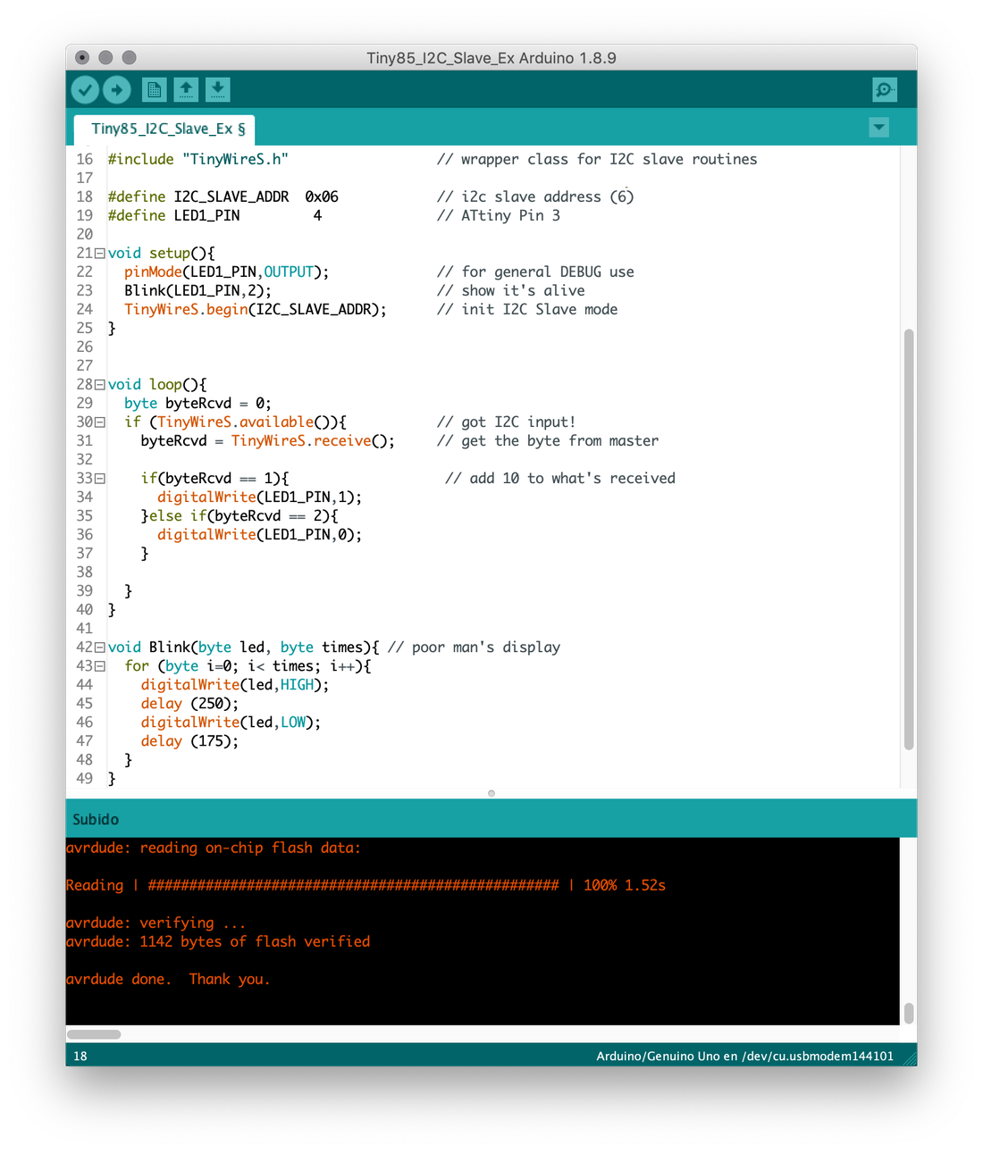Click the else if(byteRcvd == 2) line
This screenshot has width=983, height=1153.
(x=239, y=515)
